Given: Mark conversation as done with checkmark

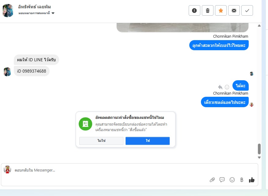Looking at the screenshot, I should pos(247,11).
